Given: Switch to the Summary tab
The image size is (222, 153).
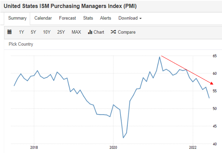Looking at the screenshot, I should tap(17, 18).
